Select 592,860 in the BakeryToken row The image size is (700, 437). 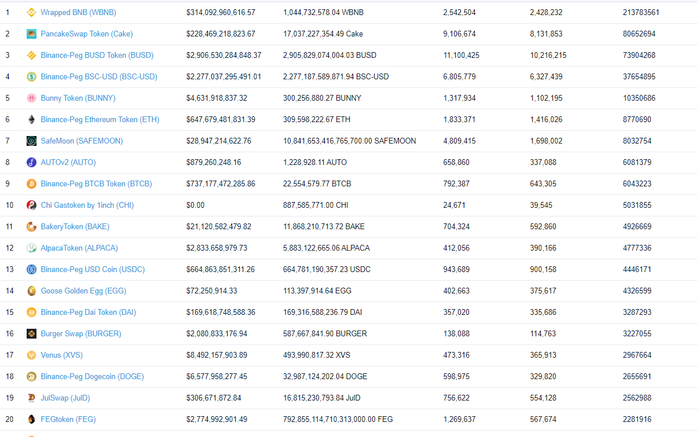click(x=543, y=226)
